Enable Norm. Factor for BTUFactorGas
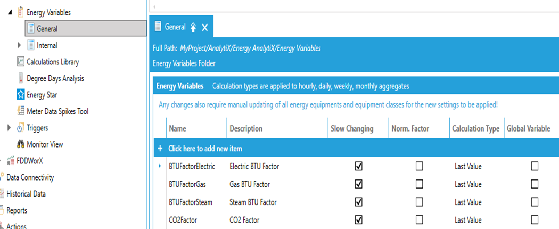 [420, 184]
